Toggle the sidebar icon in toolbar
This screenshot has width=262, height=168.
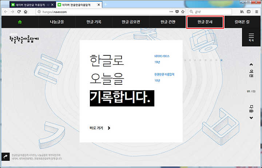249,12
